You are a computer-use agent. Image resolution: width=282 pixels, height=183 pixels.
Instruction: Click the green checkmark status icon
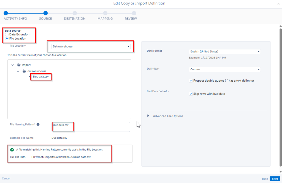coord(12,150)
